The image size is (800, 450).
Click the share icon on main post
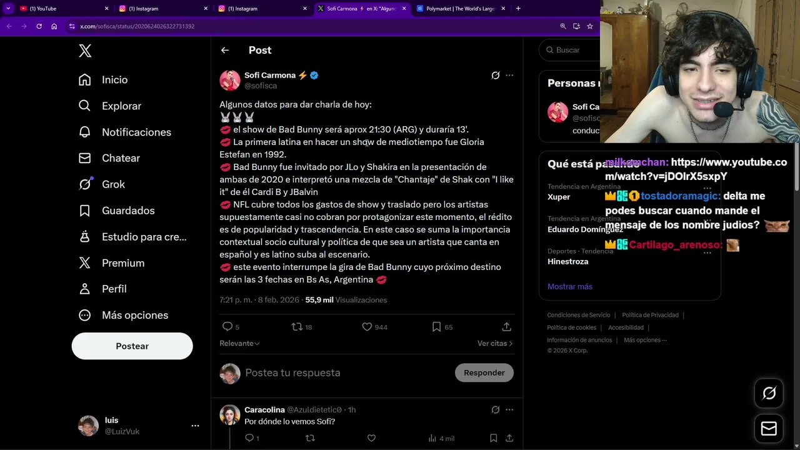coord(507,326)
